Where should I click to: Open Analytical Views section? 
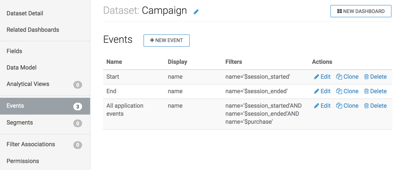[28, 84]
